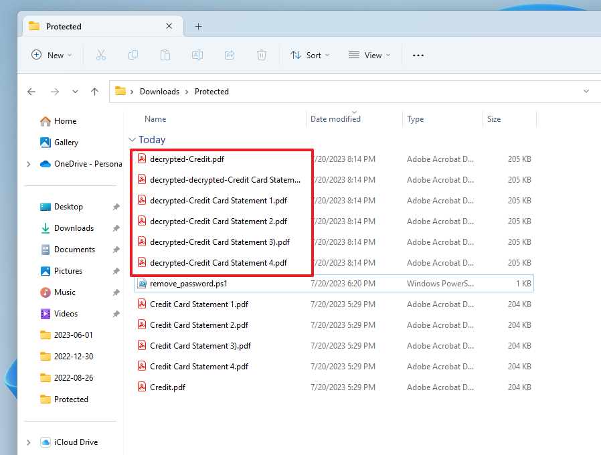The width and height of the screenshot is (601, 455).
Task: Open Gallery in the navigation pane
Action: coord(59,143)
